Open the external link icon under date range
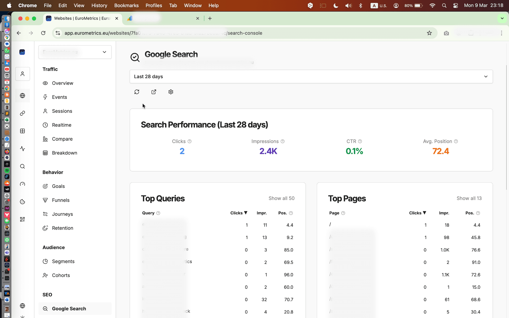 (x=154, y=92)
